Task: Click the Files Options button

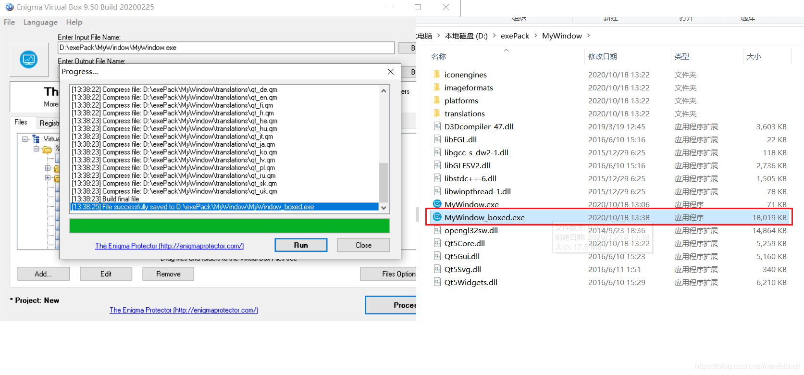Action: tap(388, 274)
